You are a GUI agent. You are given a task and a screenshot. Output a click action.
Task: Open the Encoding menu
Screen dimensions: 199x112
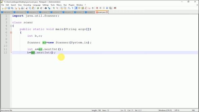tap(27, 5)
